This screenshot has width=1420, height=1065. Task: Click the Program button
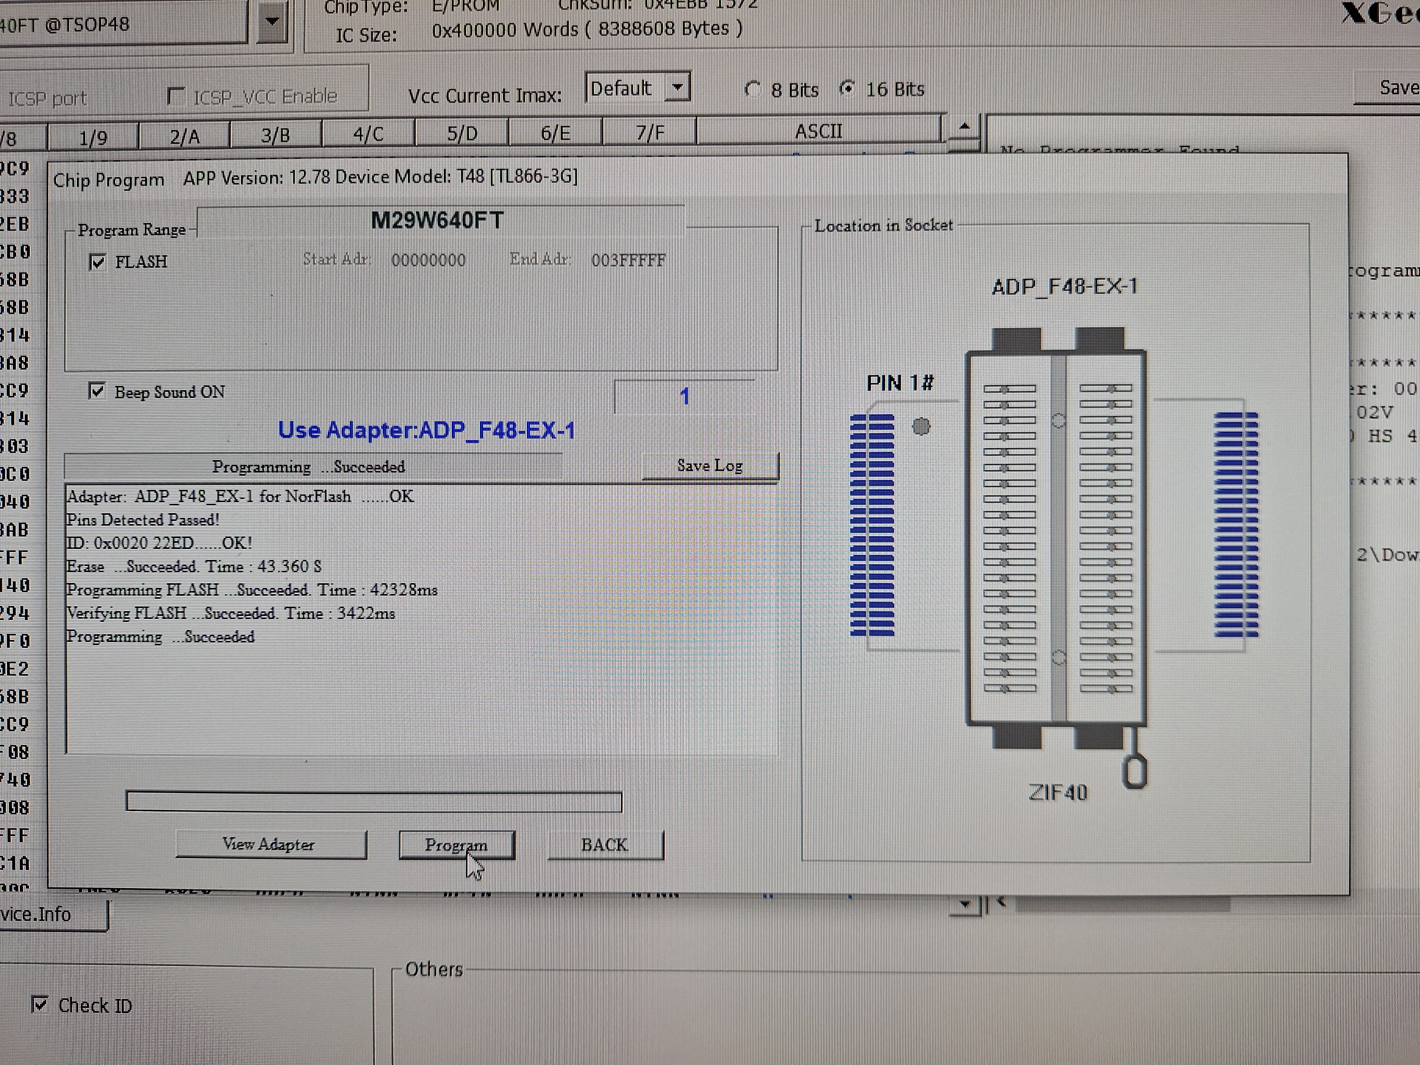456,845
